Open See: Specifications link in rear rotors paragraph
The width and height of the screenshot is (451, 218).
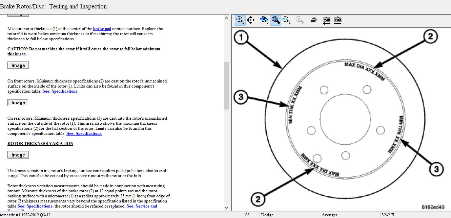point(84,134)
